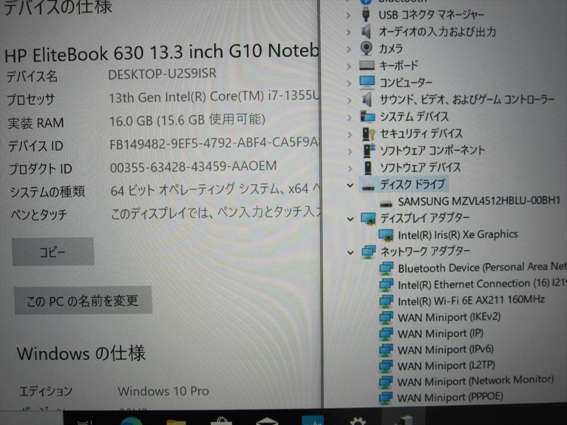Click HP EliteBook 630 13.3 inch G10 heading
The width and height of the screenshot is (567, 425).
tap(162, 53)
